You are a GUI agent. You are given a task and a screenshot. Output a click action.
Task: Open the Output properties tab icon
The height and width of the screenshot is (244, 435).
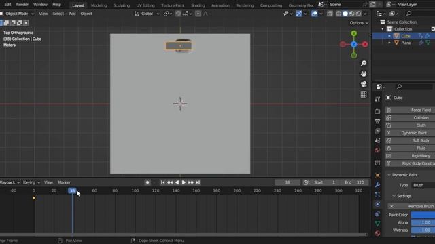coord(377,121)
